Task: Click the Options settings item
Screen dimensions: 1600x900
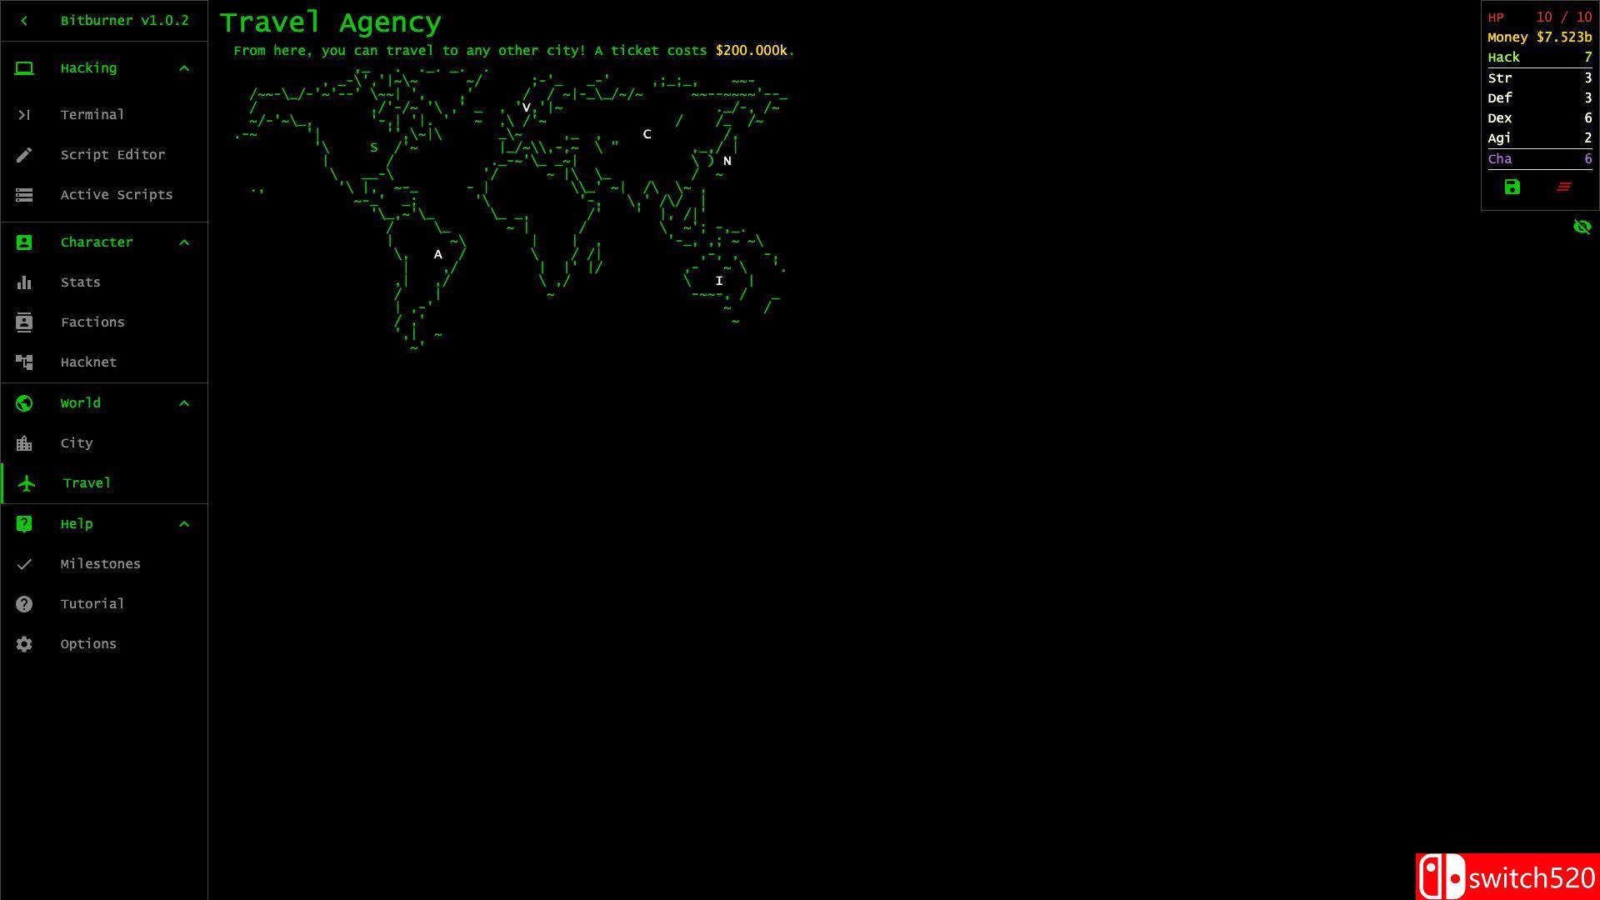Action: point(87,642)
